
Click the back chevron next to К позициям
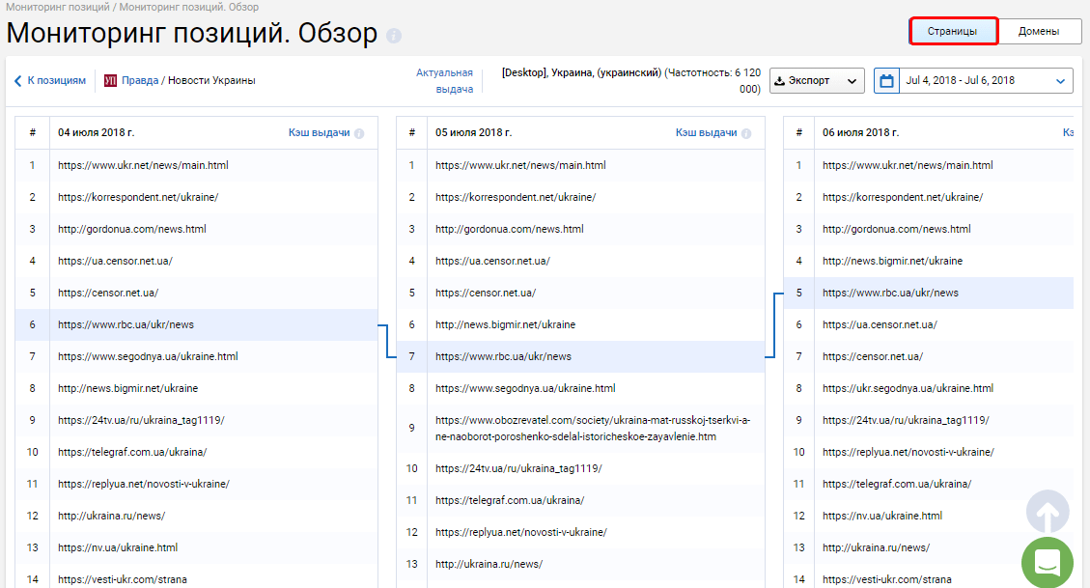[18, 81]
